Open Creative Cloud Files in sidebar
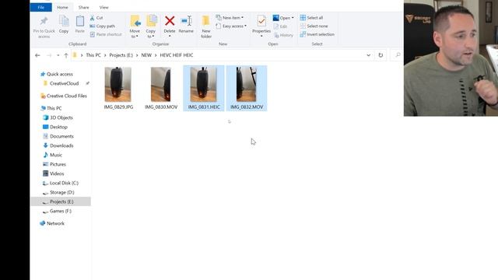The height and width of the screenshot is (280, 498). pyautogui.click(x=67, y=96)
